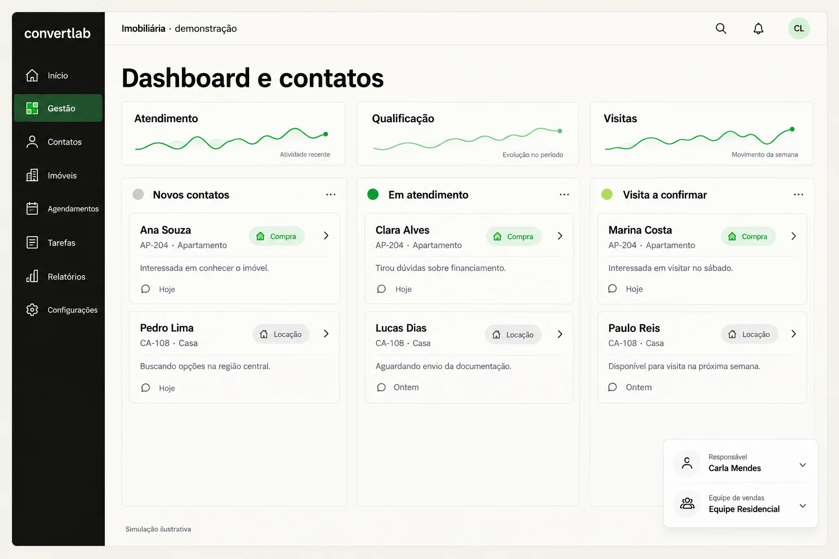This screenshot has height=559, width=839.
Task: Click note 'Interessada em conhecer o imóvel.'
Action: point(204,268)
